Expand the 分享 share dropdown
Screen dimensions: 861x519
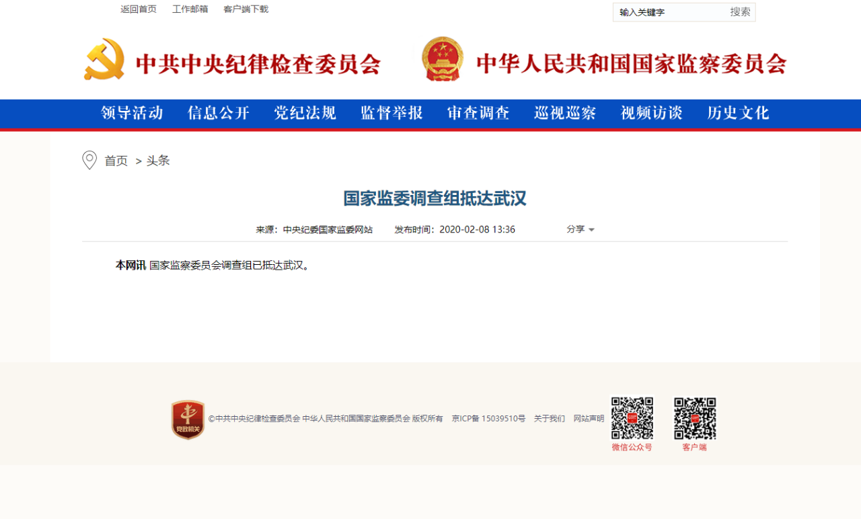click(580, 229)
